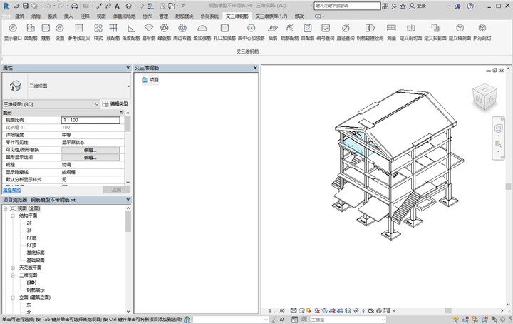Select the {3D} view in browser
This screenshot has width=513, height=324.
pyautogui.click(x=32, y=283)
